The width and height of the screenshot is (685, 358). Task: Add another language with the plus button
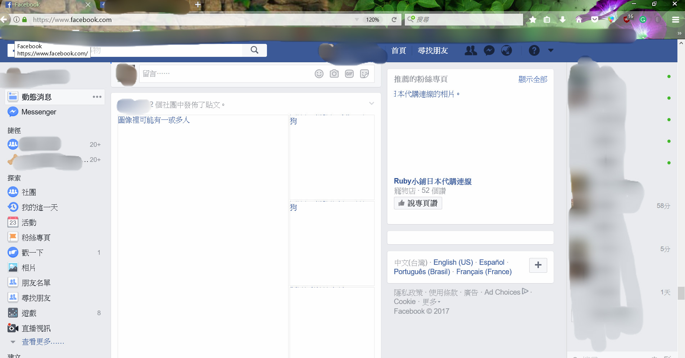point(538,265)
